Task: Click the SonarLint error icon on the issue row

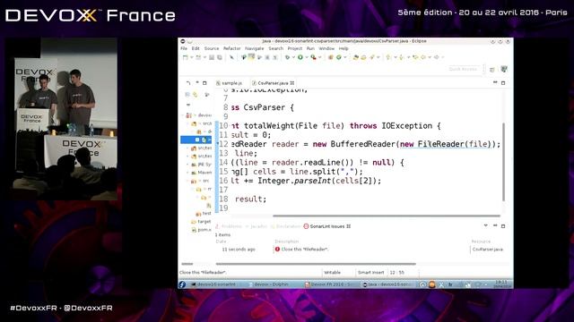Action: click(x=277, y=249)
